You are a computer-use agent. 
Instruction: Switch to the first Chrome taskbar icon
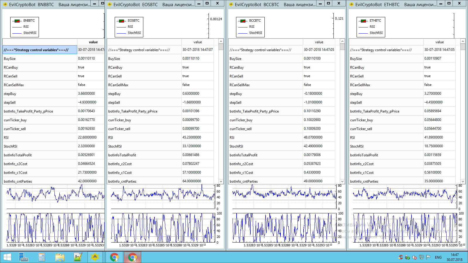(114, 257)
